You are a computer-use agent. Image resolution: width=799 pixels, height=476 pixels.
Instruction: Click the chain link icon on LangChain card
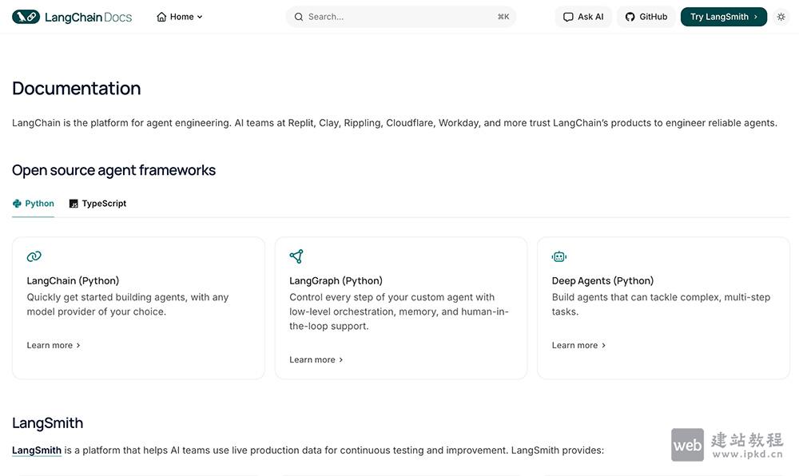[34, 256]
